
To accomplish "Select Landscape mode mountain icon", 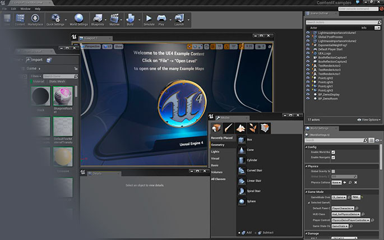I will pyautogui.click(x=240, y=128).
